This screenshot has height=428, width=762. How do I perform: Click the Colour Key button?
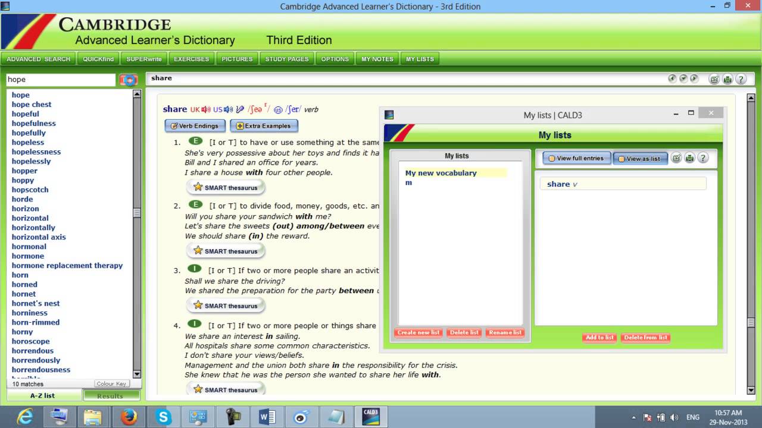point(111,384)
